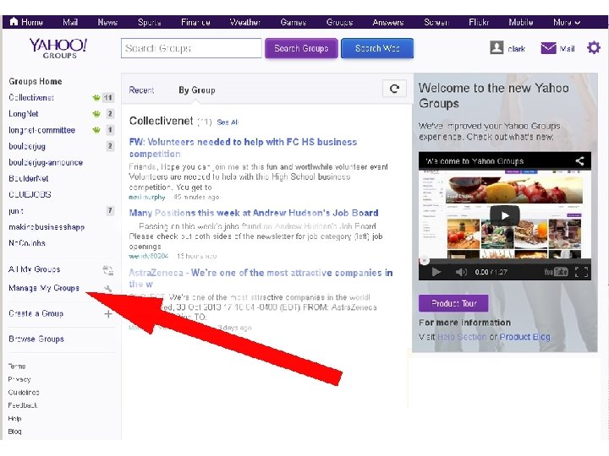Click in the Search Groups text field

click(x=191, y=48)
